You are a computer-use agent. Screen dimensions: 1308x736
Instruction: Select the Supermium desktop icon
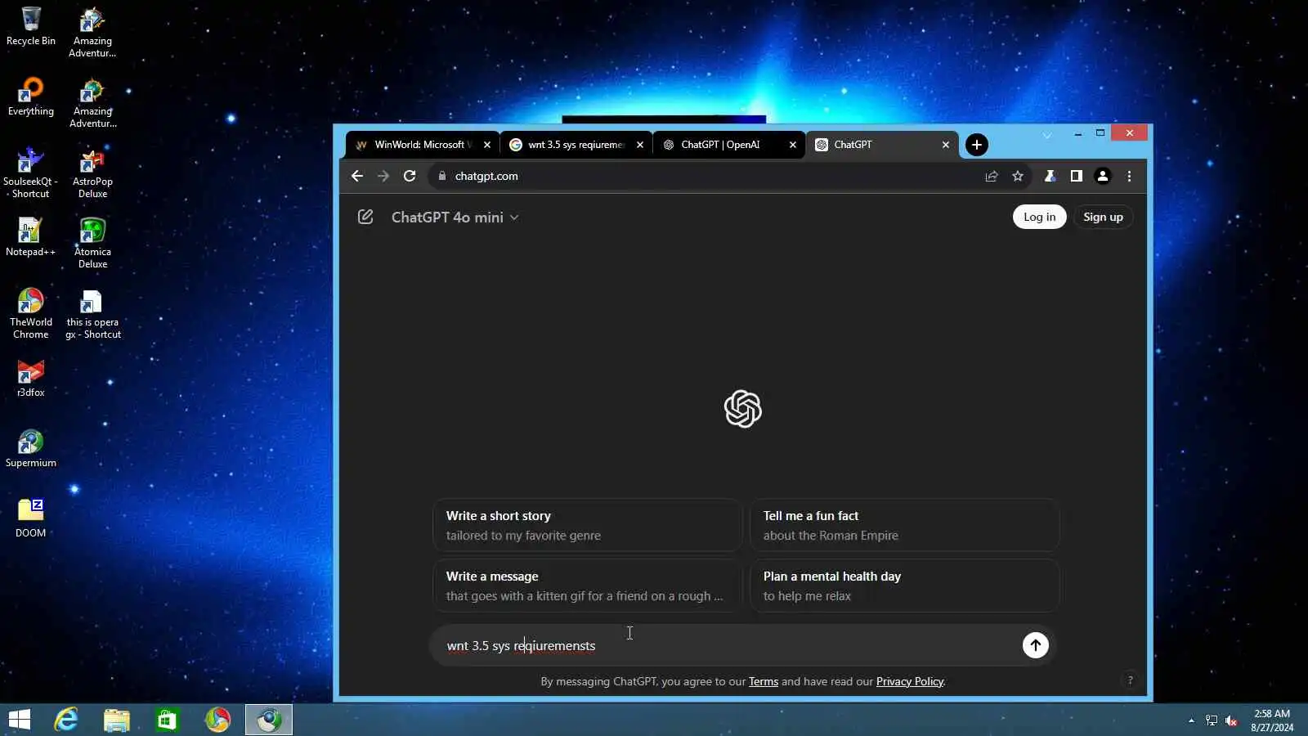pos(31,448)
